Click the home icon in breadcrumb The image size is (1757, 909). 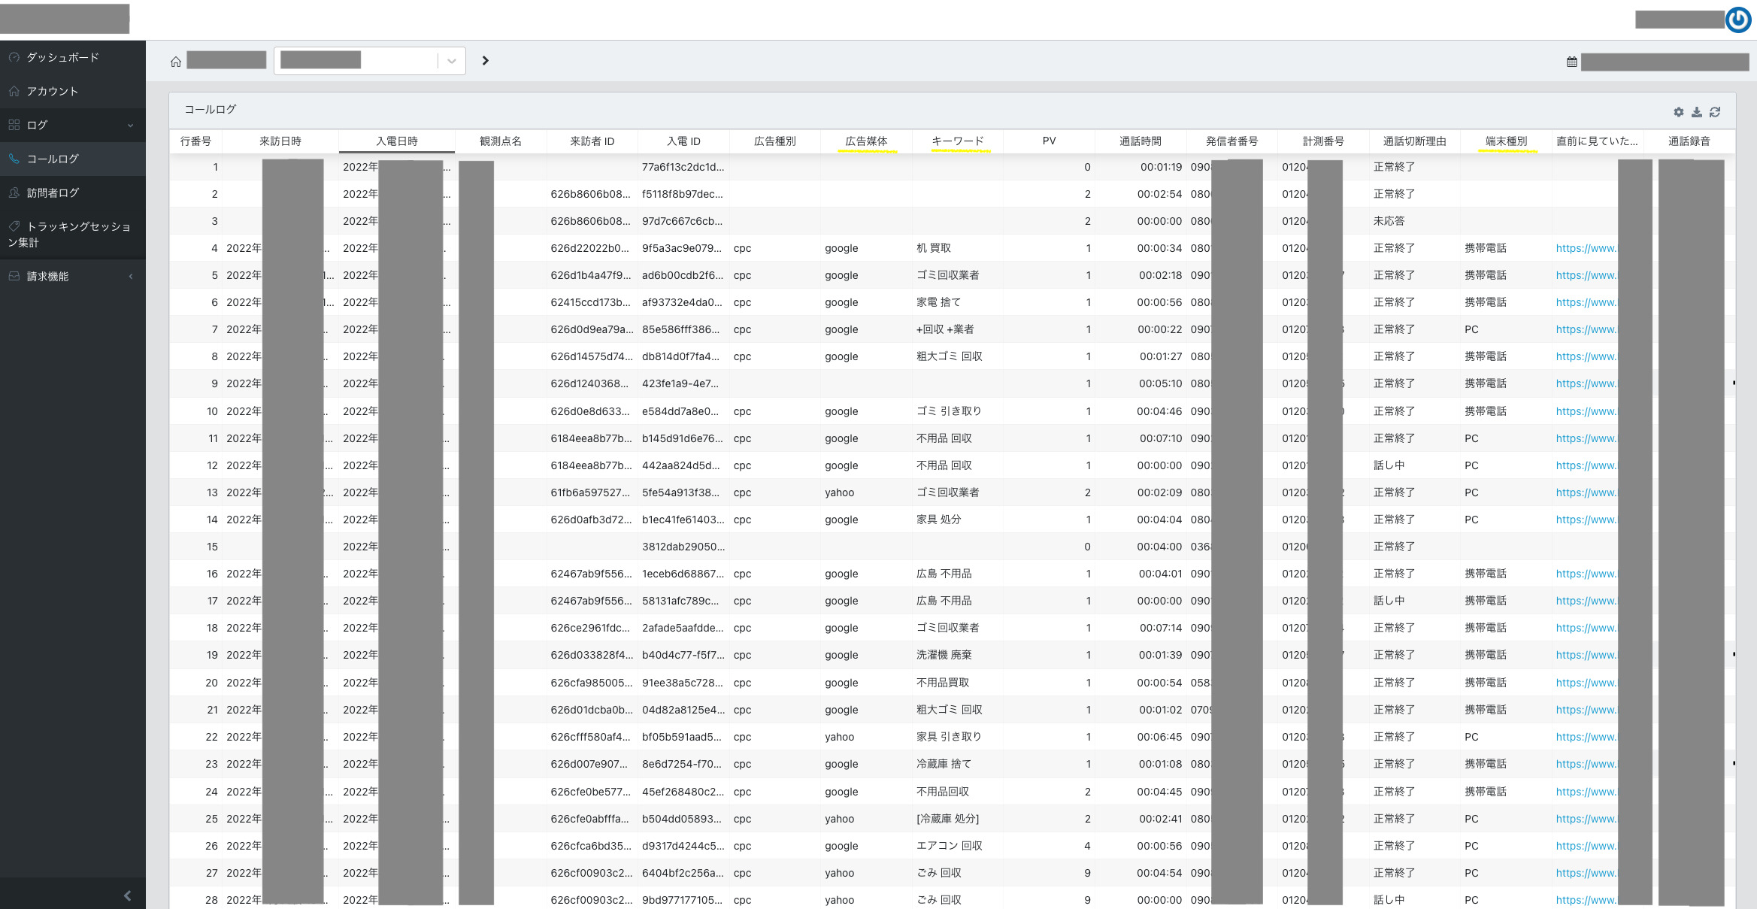tap(176, 61)
